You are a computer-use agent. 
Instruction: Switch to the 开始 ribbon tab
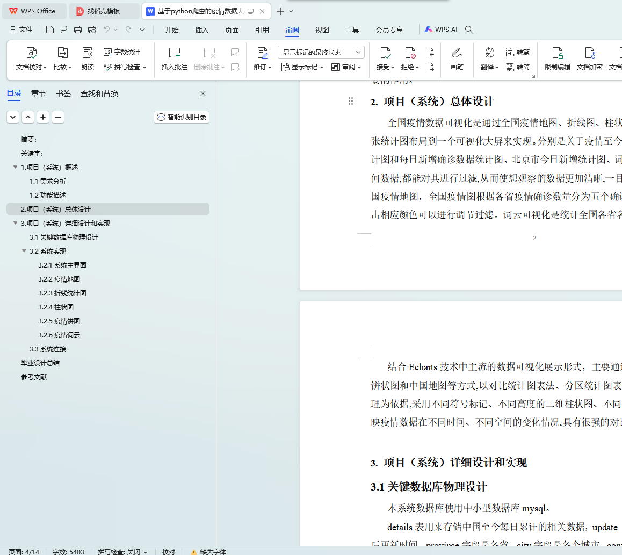[172, 30]
